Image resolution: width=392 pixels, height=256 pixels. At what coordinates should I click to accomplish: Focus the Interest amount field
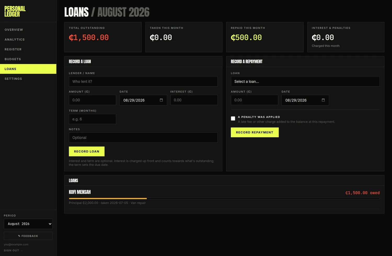tap(194, 100)
